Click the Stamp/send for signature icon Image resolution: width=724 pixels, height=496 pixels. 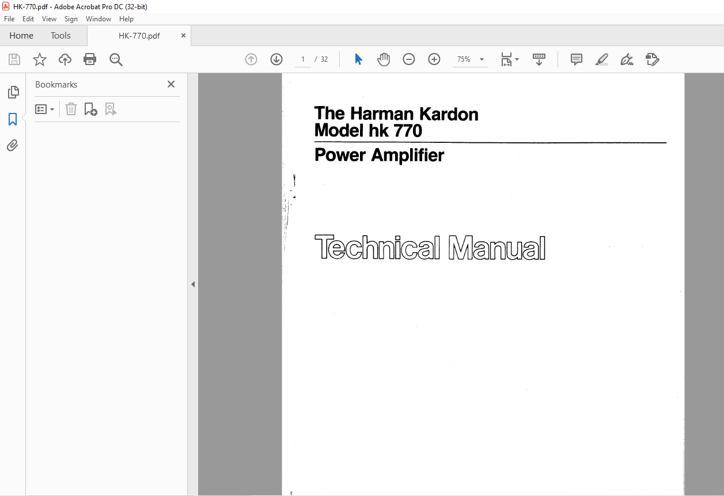click(652, 59)
